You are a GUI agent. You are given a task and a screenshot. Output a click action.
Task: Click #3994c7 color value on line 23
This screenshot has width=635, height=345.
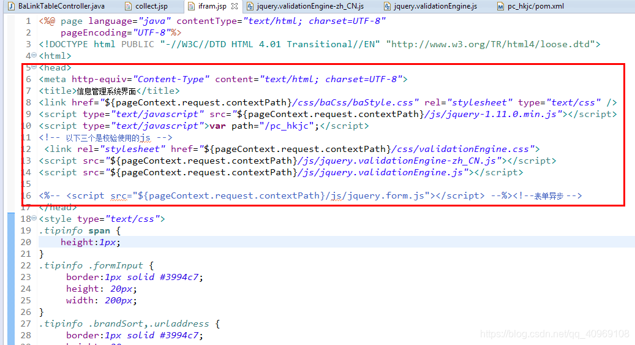point(179,278)
